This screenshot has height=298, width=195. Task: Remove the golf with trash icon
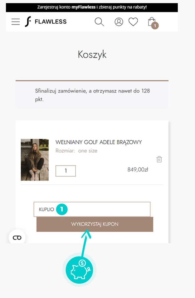point(159,159)
